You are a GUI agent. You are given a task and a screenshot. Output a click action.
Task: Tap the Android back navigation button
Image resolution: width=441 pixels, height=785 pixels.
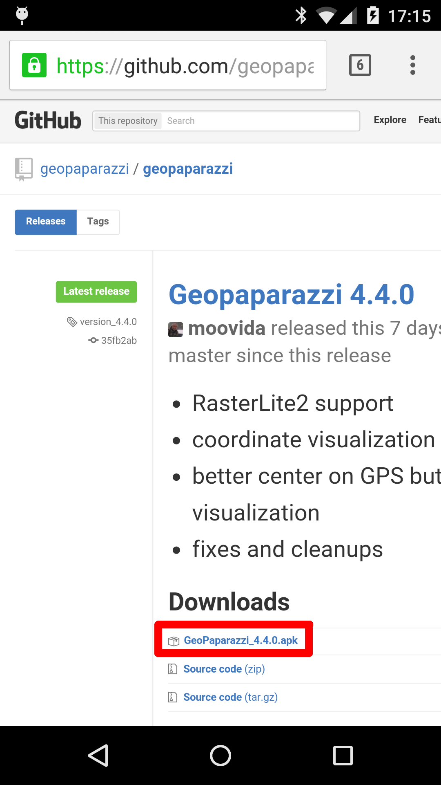[x=98, y=755]
